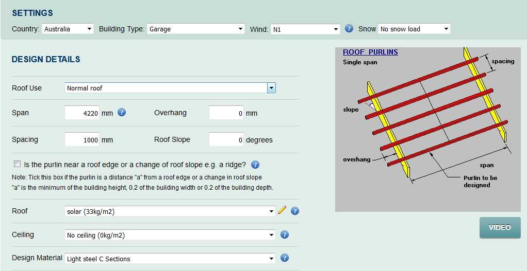Click the ROOF PURLINS link
This screenshot has height=271, width=527.
[370, 52]
